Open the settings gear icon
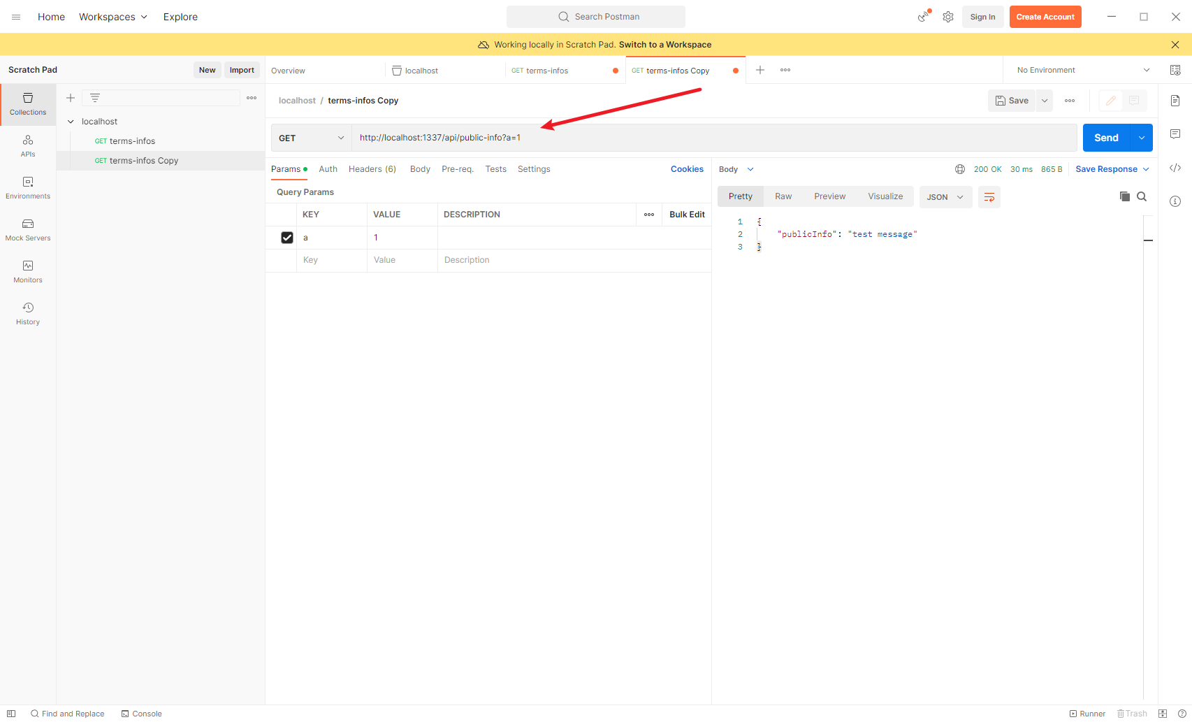The width and height of the screenshot is (1192, 722). click(x=948, y=17)
